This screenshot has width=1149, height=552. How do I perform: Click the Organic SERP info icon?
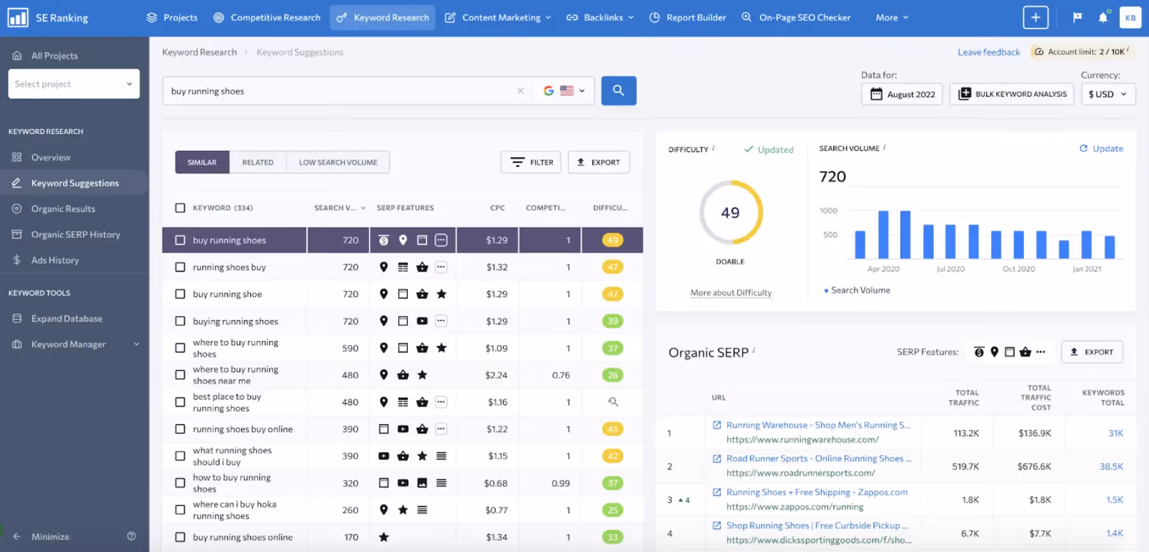[754, 349]
